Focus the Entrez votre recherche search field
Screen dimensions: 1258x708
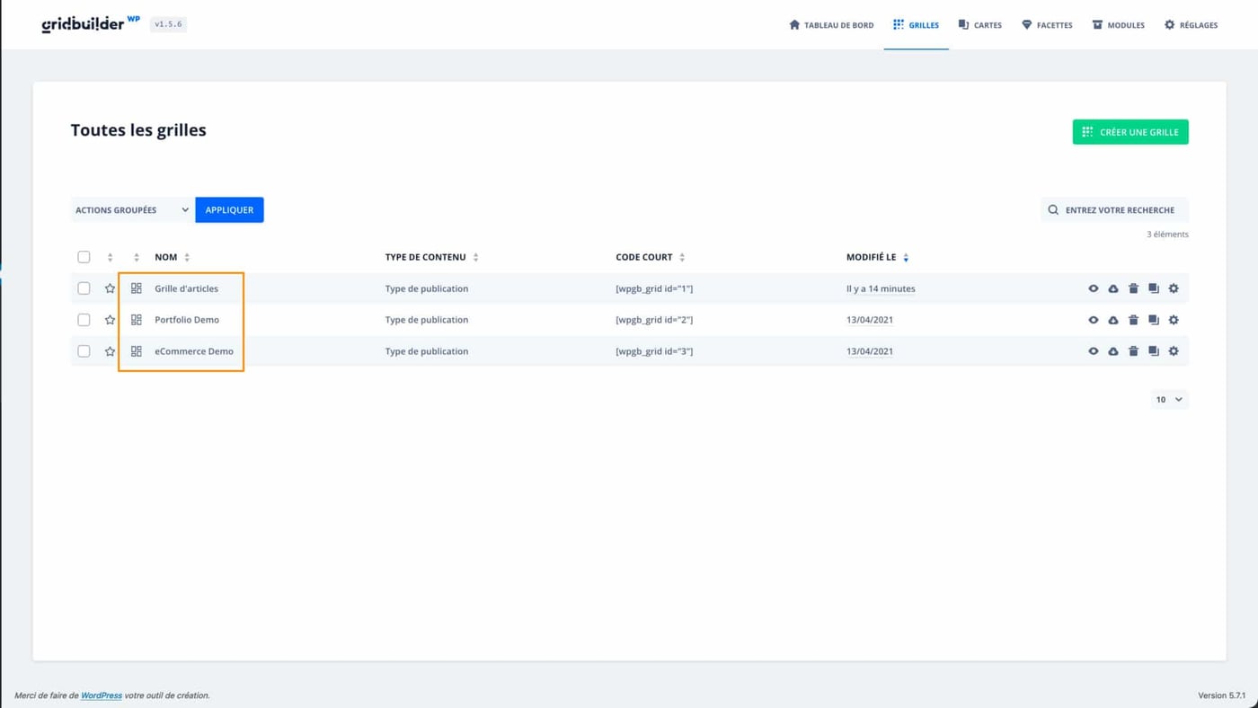point(1119,210)
